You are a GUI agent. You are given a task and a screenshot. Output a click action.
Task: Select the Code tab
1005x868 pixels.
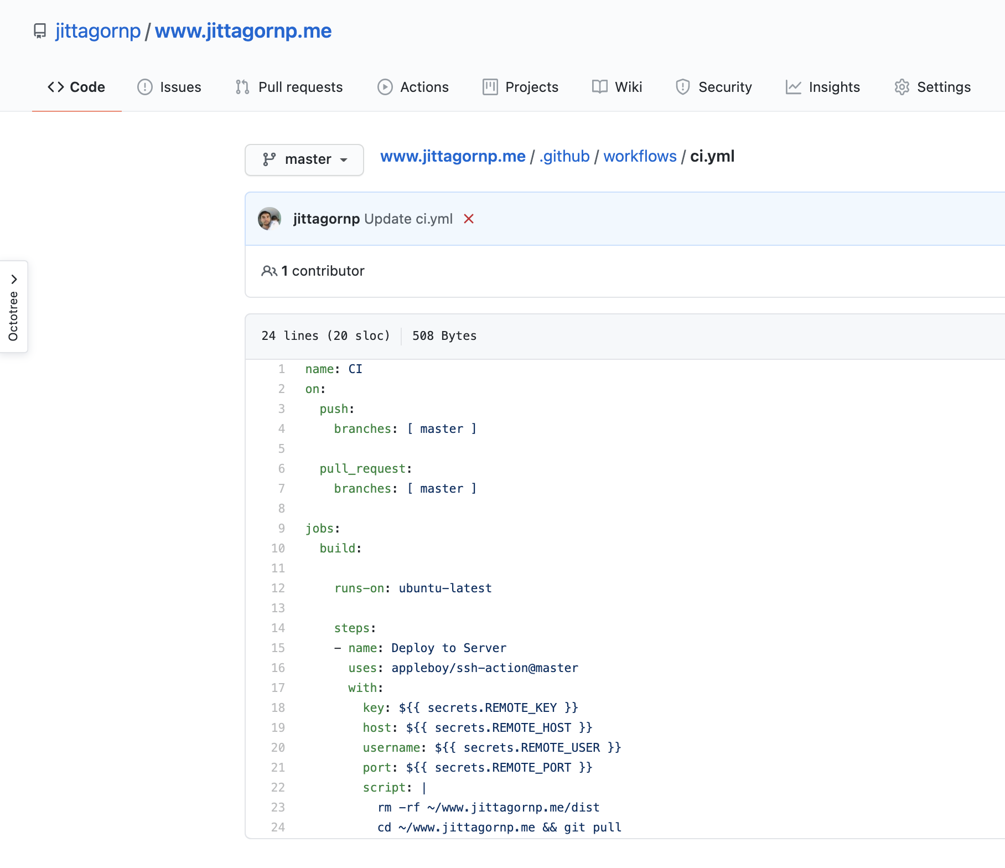click(x=76, y=87)
